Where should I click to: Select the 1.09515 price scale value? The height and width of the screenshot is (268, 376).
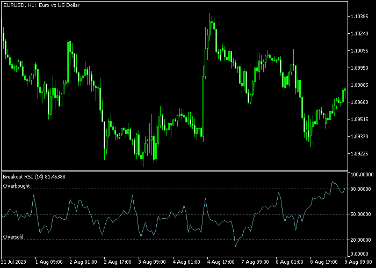point(359,120)
